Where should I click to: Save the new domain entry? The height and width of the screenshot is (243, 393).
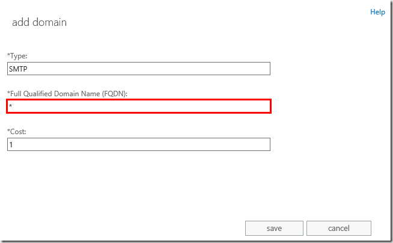tap(274, 228)
